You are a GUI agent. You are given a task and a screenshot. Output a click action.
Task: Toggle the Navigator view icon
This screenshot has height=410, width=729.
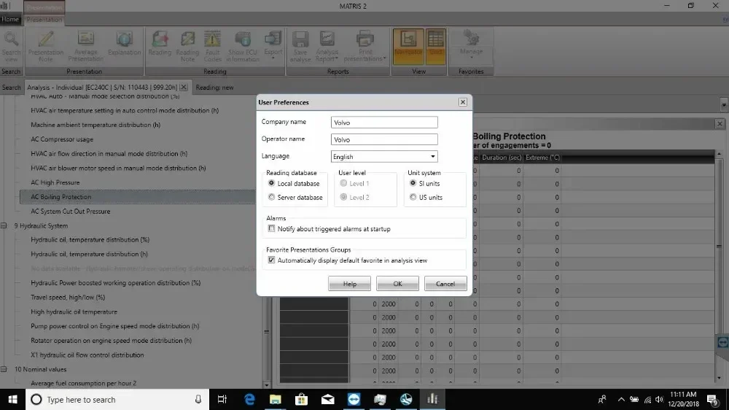pyautogui.click(x=408, y=44)
